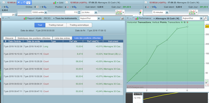Open Allemagne 30 Cash dropdown in Performance
This screenshot has width=209, height=103.
166,18
